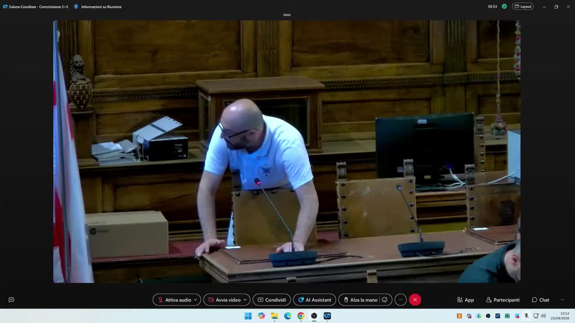Screen dimensions: 575x323
Task: Open the Windows Start menu
Action: point(248,316)
